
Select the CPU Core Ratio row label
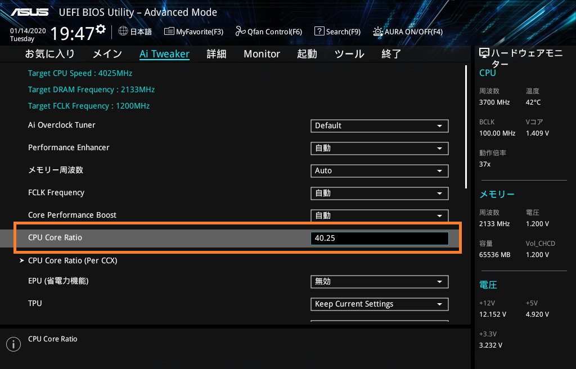click(x=55, y=237)
